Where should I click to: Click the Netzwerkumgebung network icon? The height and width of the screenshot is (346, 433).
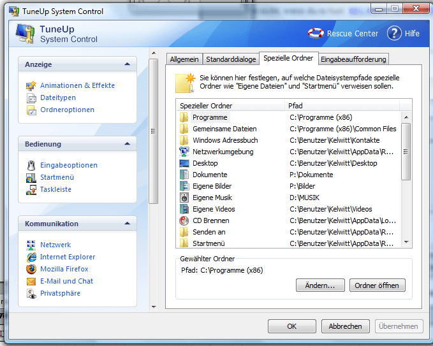[184, 152]
